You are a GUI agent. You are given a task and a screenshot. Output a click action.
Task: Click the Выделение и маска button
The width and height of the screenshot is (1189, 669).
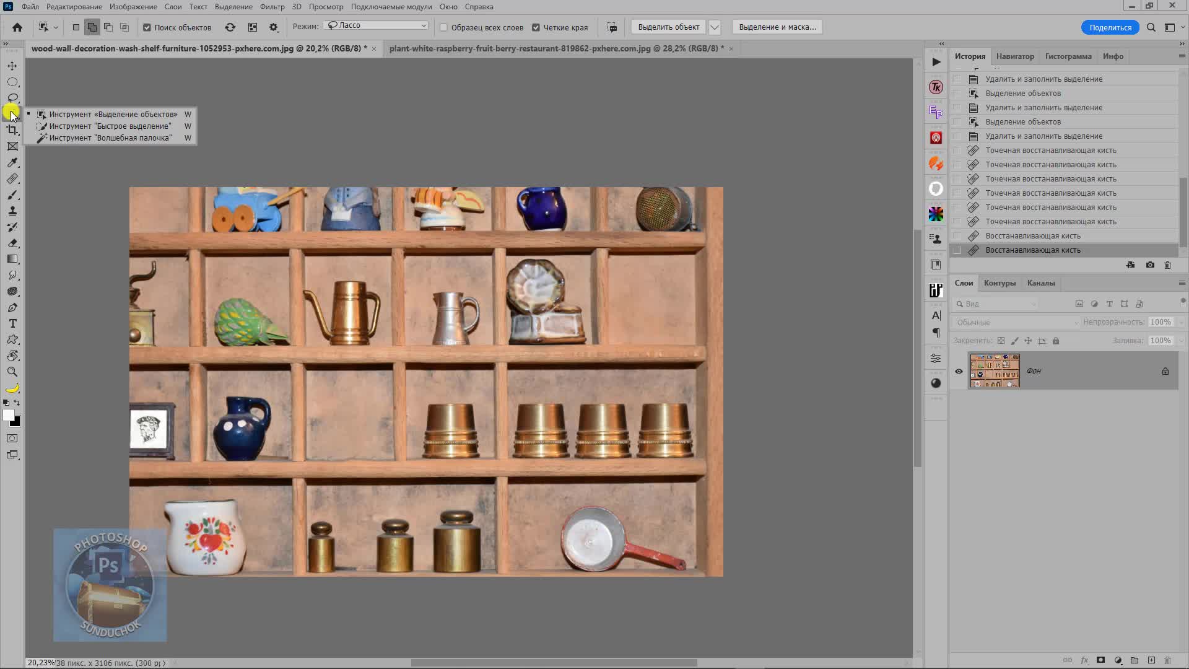pyautogui.click(x=777, y=27)
